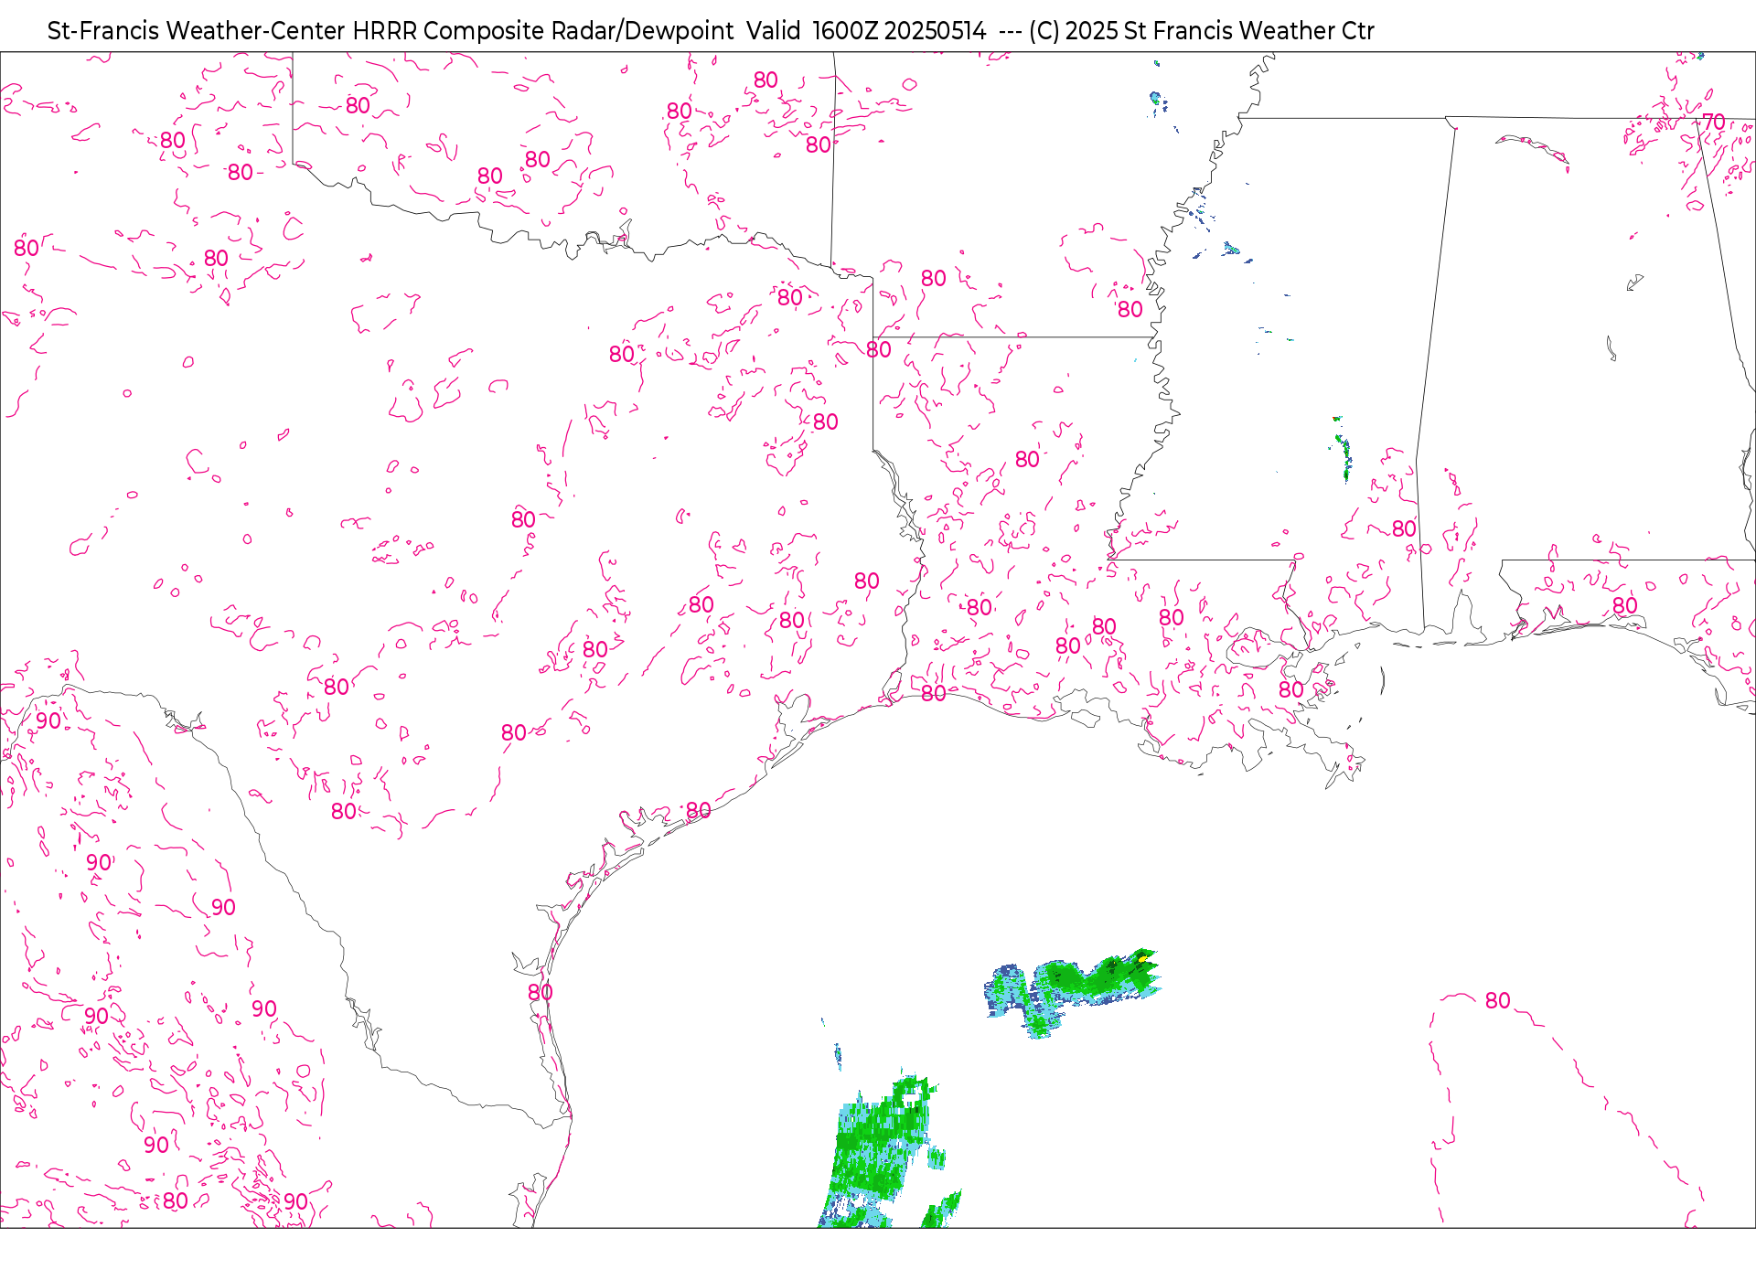This screenshot has height=1280, width=1756.
Task: Click the "80" contour label over the open Gulf
Action: (x=1498, y=1000)
